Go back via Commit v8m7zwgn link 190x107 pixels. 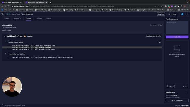tap(9, 28)
